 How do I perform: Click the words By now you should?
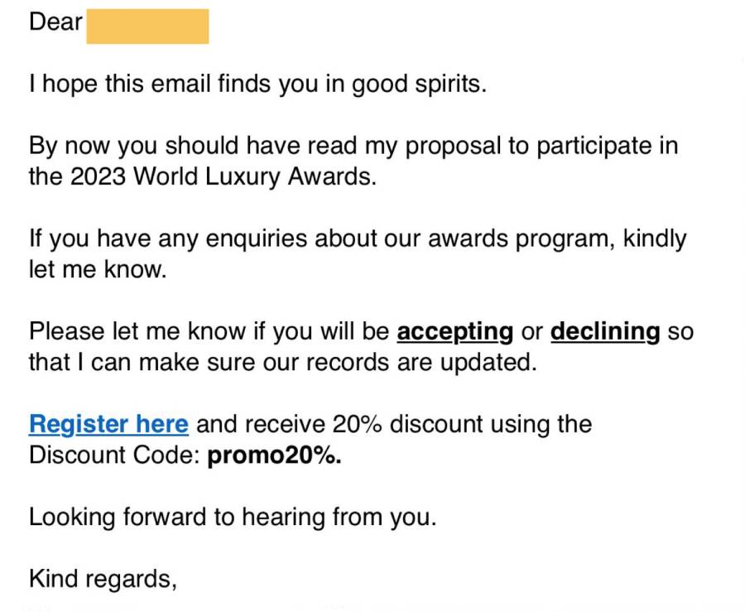[x=133, y=146]
